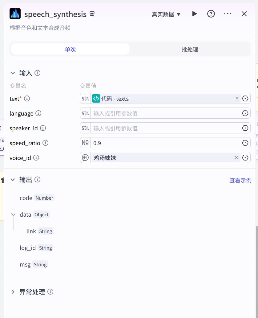Click the reference hexagon icon in speaker_id row
This screenshot has width=258, height=318.
coord(245,128)
